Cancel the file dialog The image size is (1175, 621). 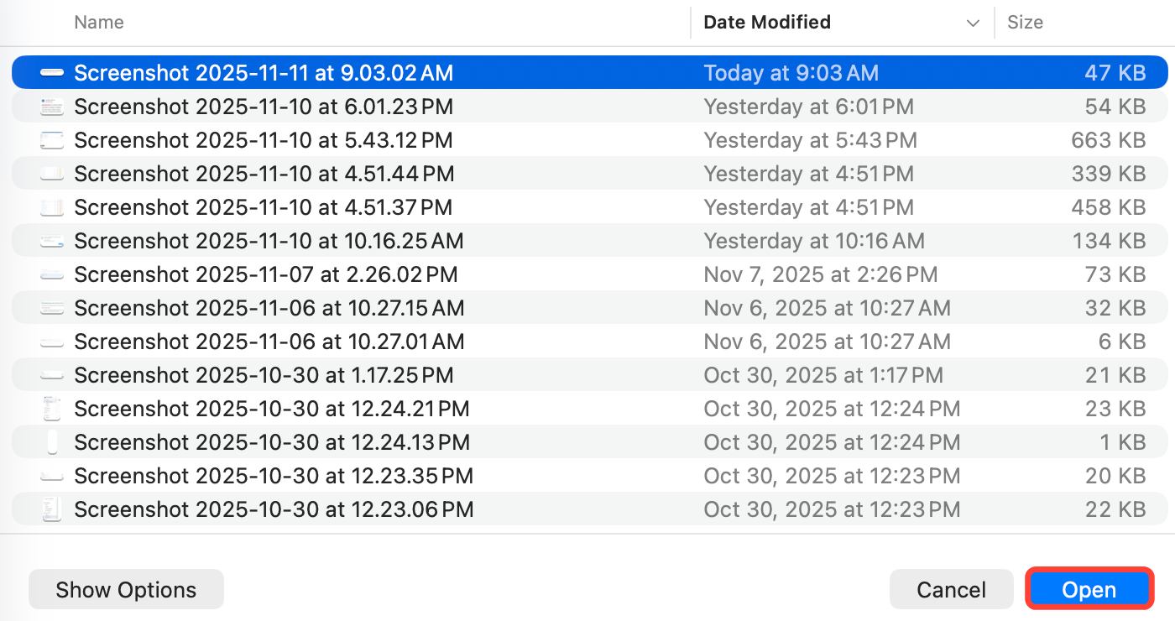tap(951, 590)
